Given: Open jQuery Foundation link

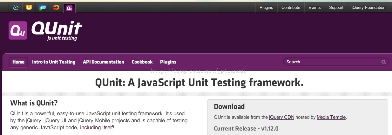Looking at the screenshot, I should 368,8.
